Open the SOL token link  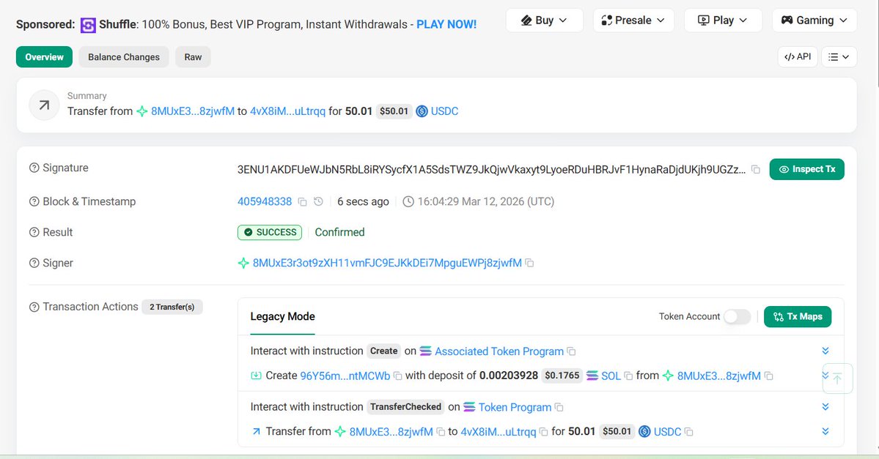click(x=611, y=376)
